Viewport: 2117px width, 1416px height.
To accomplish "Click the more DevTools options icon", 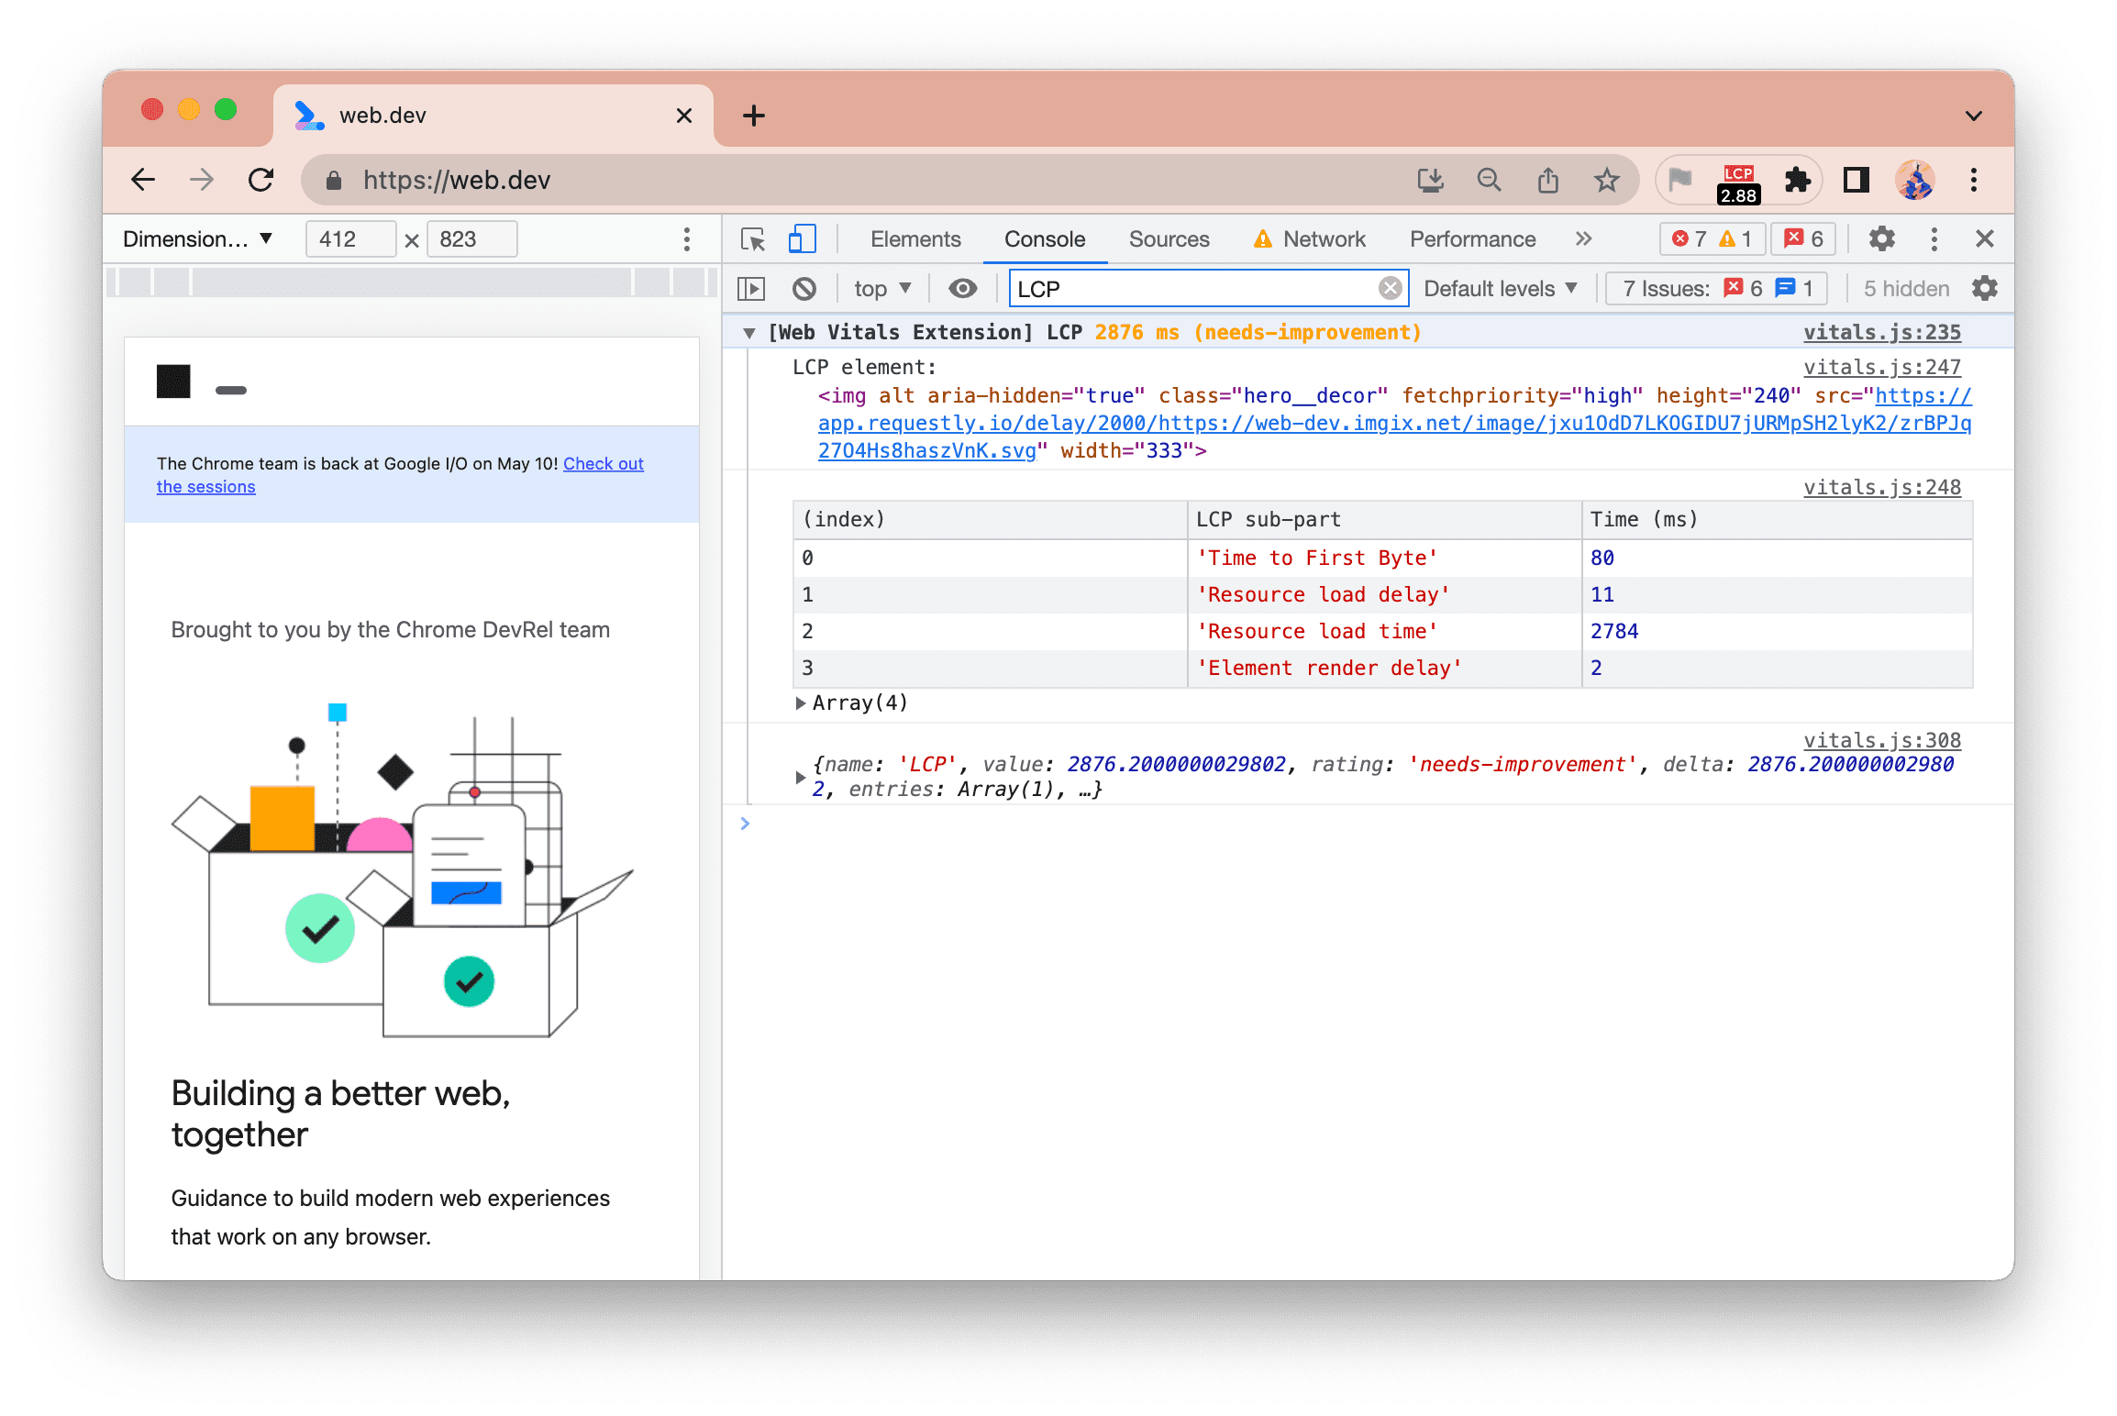I will 1932,238.
